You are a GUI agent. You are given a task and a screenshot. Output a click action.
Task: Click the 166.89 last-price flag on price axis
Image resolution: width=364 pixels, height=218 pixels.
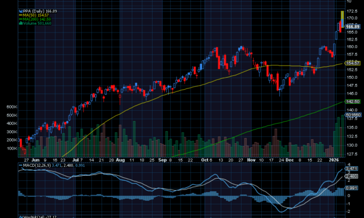click(352, 27)
